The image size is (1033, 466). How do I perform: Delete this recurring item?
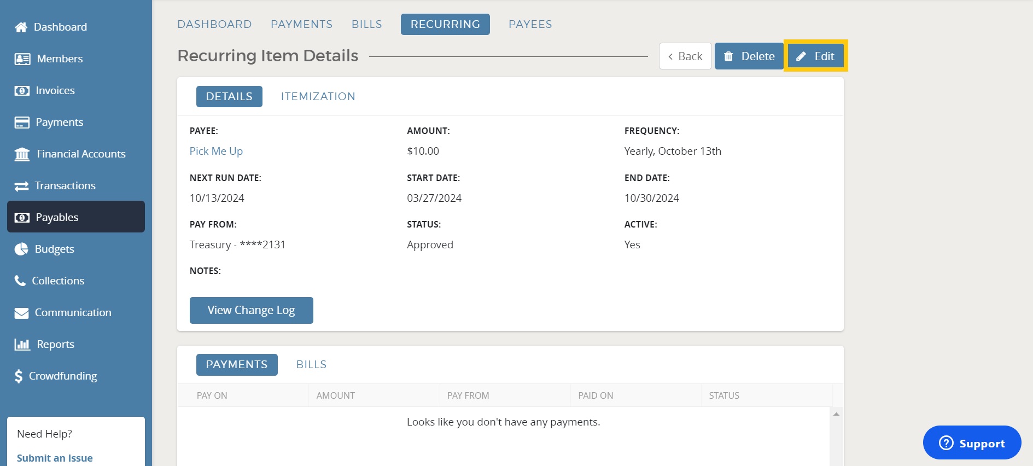(749, 56)
